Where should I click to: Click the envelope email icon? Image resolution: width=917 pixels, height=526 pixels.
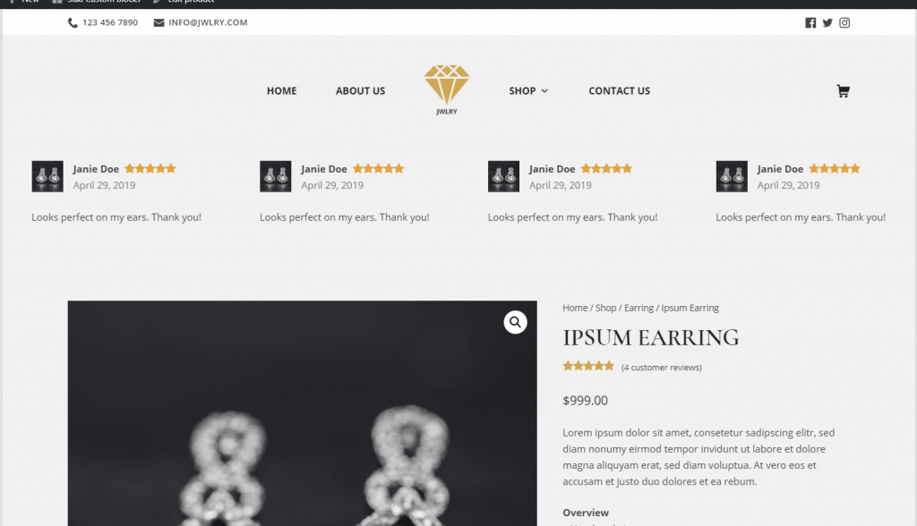[159, 22]
